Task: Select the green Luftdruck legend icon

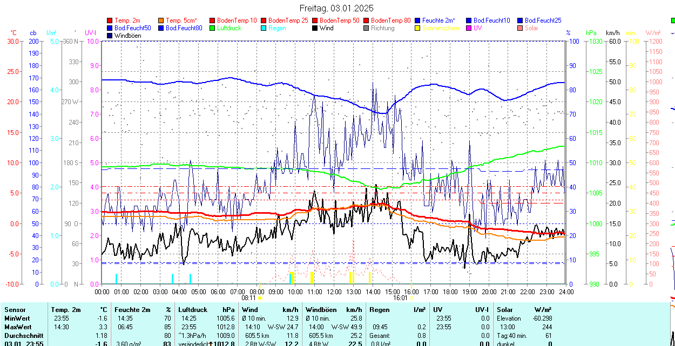Action: [x=213, y=28]
